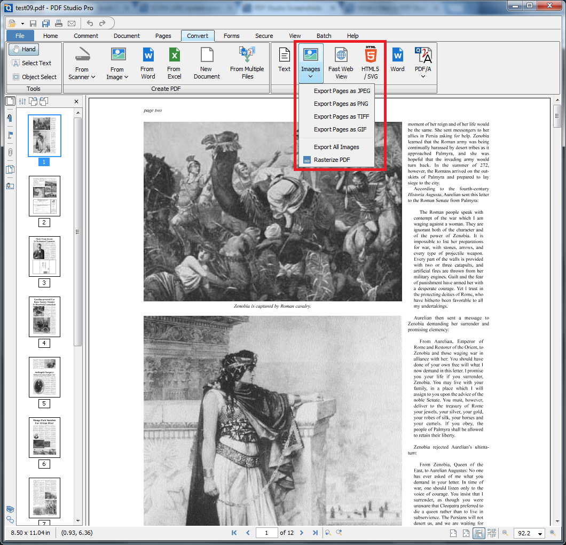Open the Attachments paperclip panel
The image size is (566, 545).
click(10, 152)
